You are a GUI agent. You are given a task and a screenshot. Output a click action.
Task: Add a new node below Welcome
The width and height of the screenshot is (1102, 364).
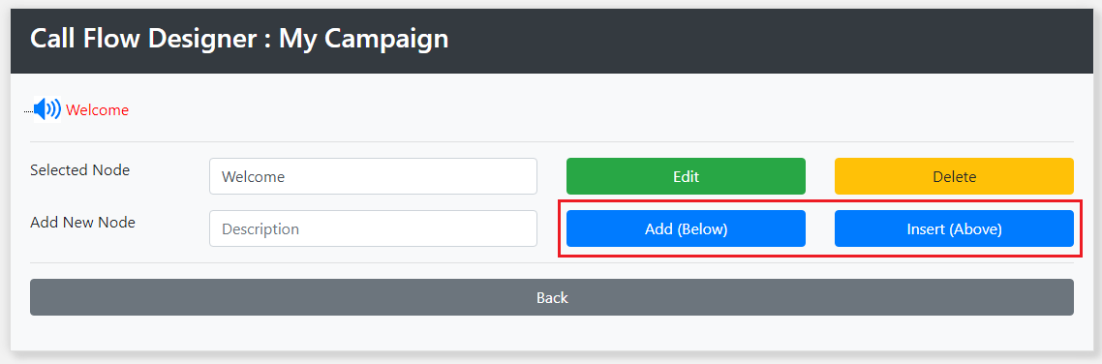[x=686, y=228]
